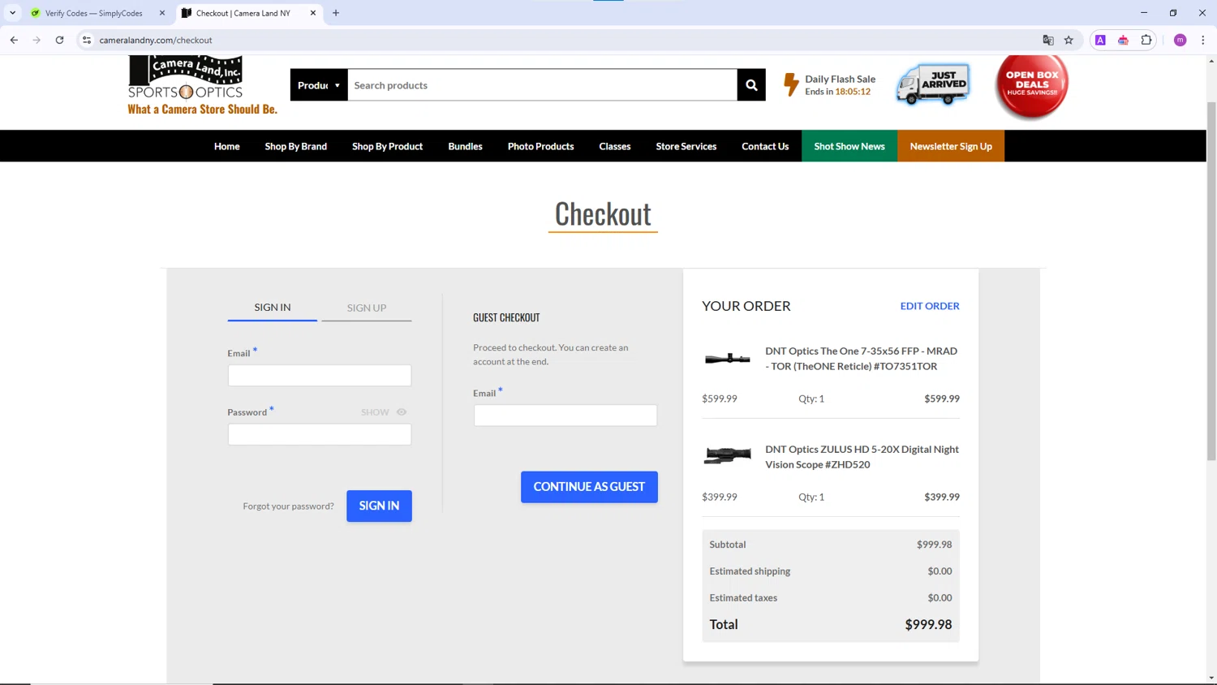Open the tab search dropdown arrow
1217x685 pixels.
click(12, 13)
